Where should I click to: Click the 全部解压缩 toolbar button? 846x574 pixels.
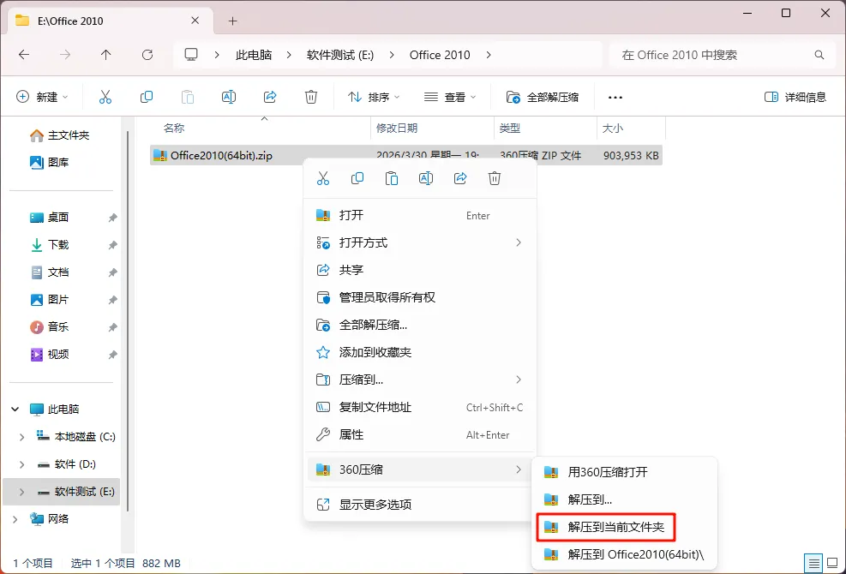[x=543, y=97]
